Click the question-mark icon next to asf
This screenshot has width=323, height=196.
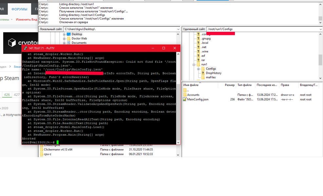(x=198, y=56)
